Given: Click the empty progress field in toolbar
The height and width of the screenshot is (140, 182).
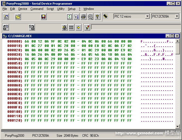Looking at the screenshot, I should pos(135,27).
